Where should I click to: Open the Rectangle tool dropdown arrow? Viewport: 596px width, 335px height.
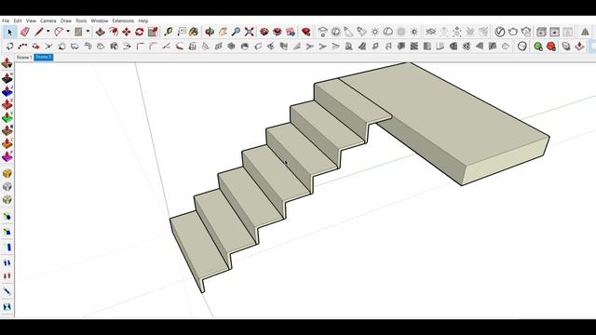point(88,32)
